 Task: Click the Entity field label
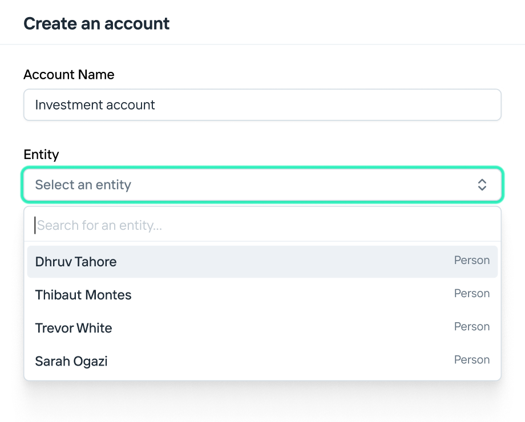(41, 155)
